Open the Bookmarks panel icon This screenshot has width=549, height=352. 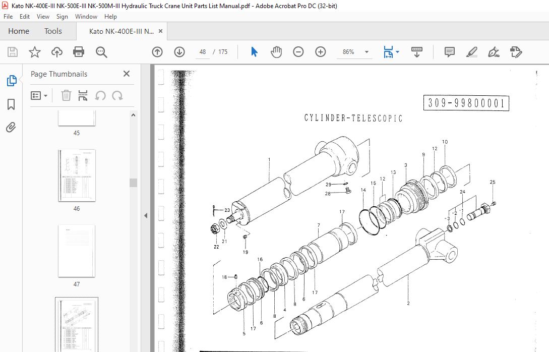coord(11,104)
